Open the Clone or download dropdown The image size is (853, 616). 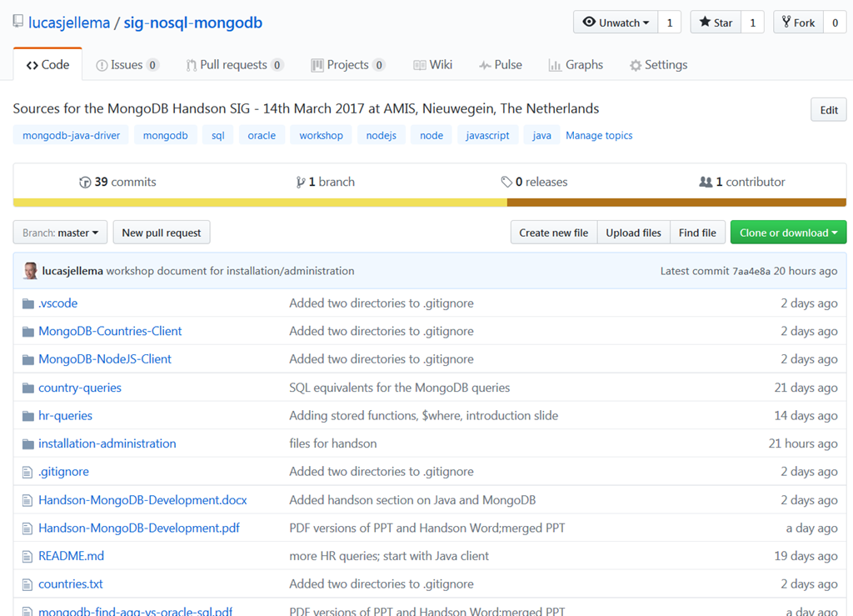(x=788, y=233)
